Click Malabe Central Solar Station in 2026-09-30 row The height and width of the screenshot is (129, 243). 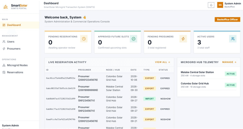click(x=115, y=88)
